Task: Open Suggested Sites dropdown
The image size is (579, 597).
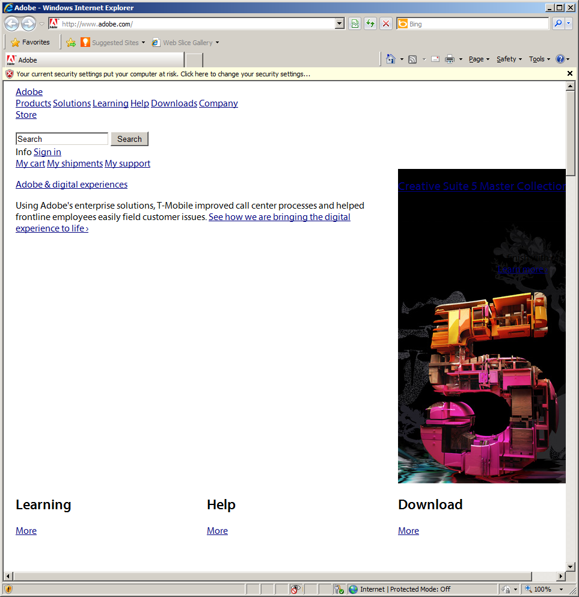Action: pos(113,42)
